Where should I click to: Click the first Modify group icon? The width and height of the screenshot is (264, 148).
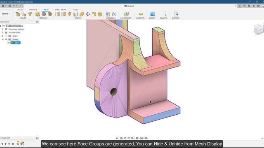point(57,14)
